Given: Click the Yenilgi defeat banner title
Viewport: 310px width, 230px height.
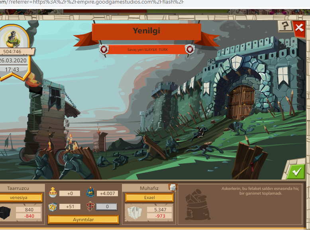Looking at the screenshot, I should tap(146, 31).
